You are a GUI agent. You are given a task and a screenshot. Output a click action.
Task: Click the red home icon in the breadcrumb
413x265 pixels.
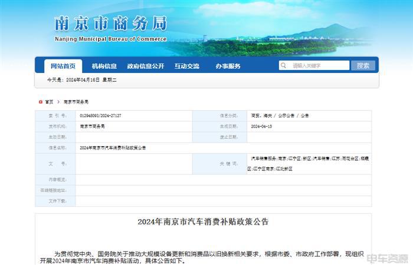pos(41,102)
